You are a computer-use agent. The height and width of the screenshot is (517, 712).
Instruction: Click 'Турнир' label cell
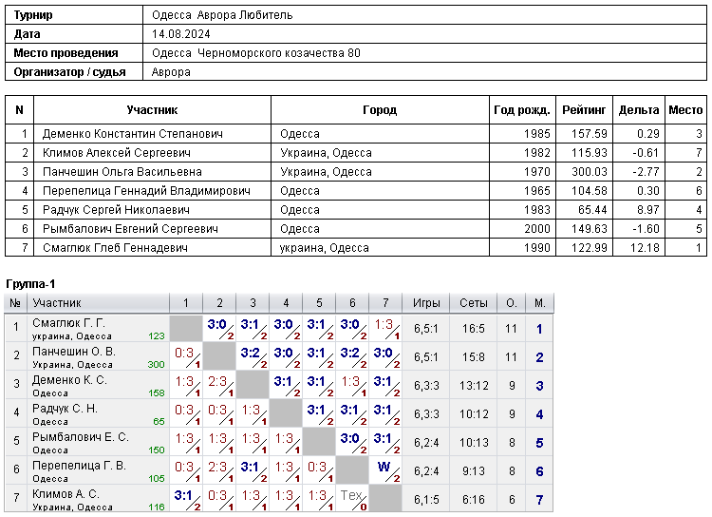[x=74, y=15]
